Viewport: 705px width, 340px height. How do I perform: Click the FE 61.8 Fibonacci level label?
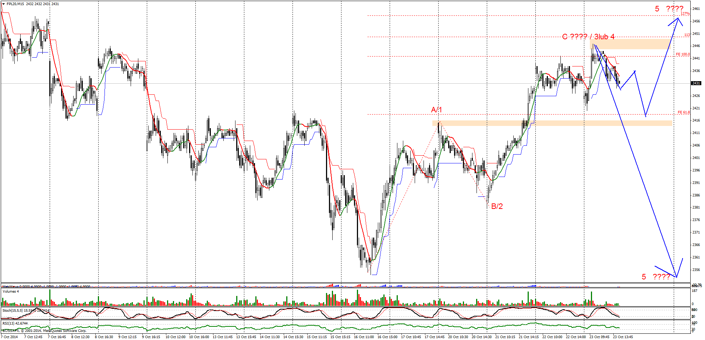(x=683, y=112)
